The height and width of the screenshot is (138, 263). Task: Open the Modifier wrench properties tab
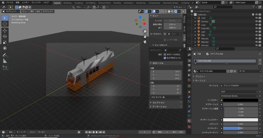tap(189, 97)
